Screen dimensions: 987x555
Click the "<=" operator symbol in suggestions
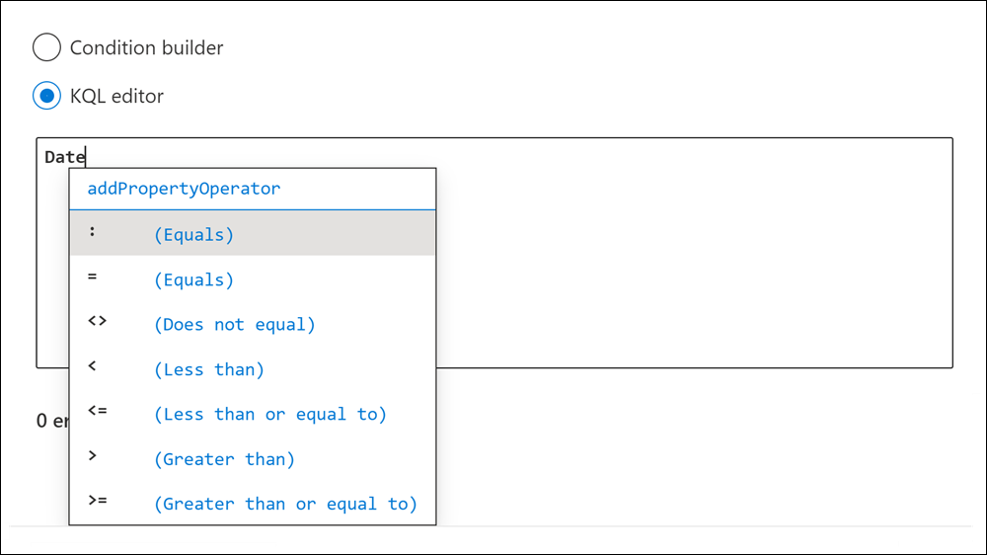pos(97,412)
